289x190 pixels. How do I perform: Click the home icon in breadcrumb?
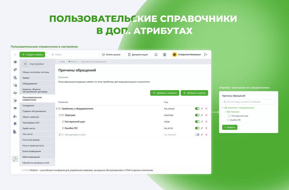point(69,62)
